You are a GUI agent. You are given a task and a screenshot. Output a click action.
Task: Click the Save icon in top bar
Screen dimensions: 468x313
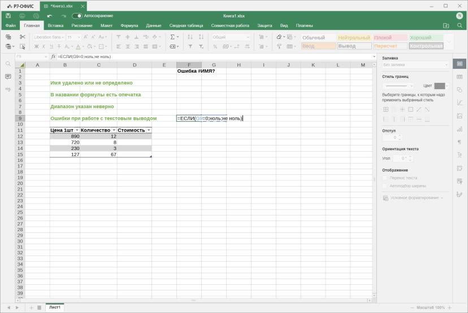click(8, 16)
